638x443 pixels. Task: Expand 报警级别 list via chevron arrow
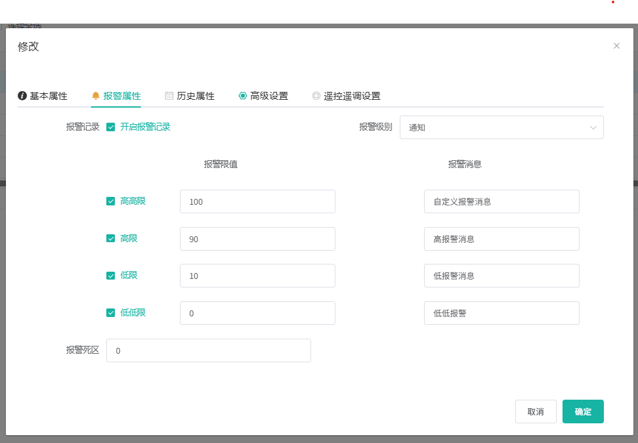[x=593, y=127]
